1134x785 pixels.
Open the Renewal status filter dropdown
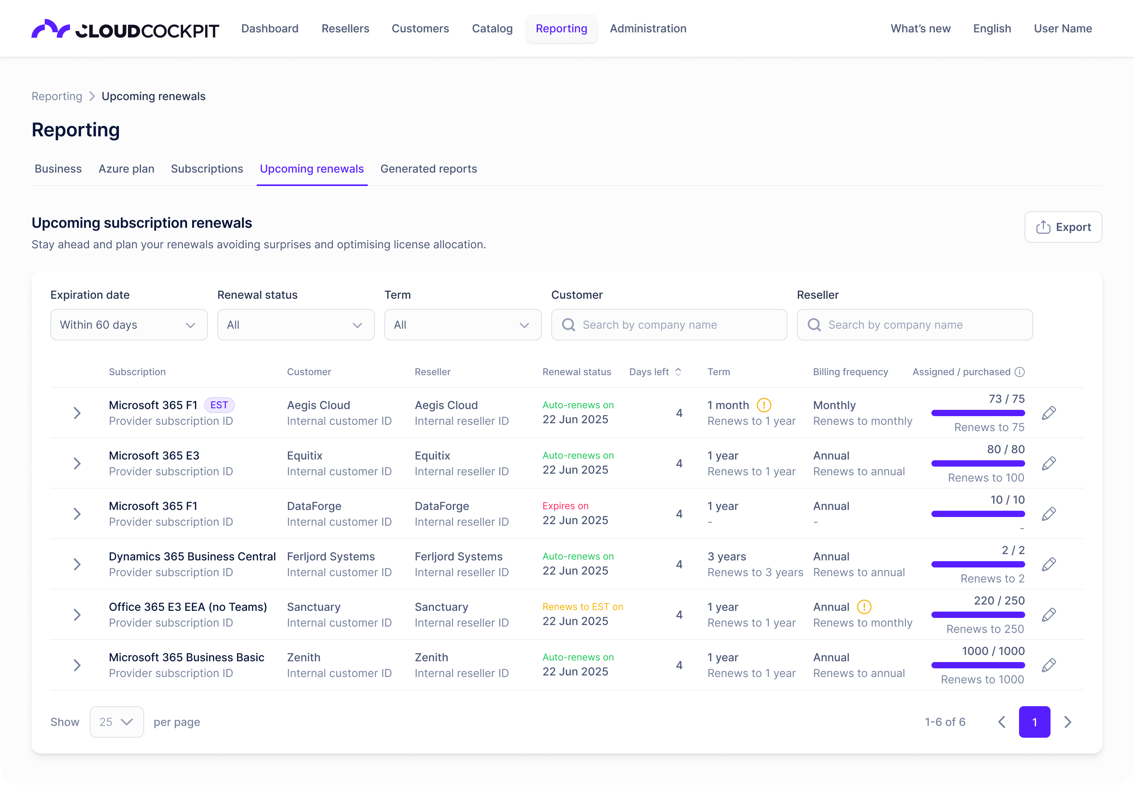tap(295, 325)
